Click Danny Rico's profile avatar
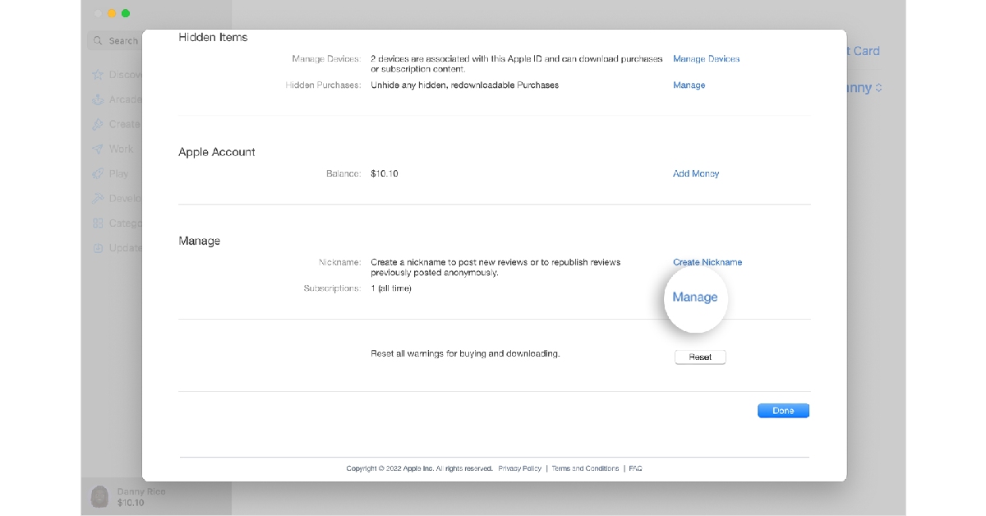 tap(99, 496)
